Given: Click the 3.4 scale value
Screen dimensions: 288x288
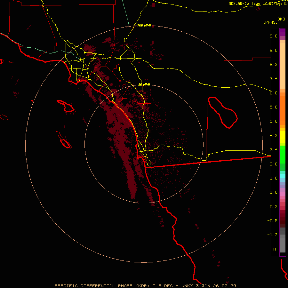Looking at the screenshot, I should [274, 150].
